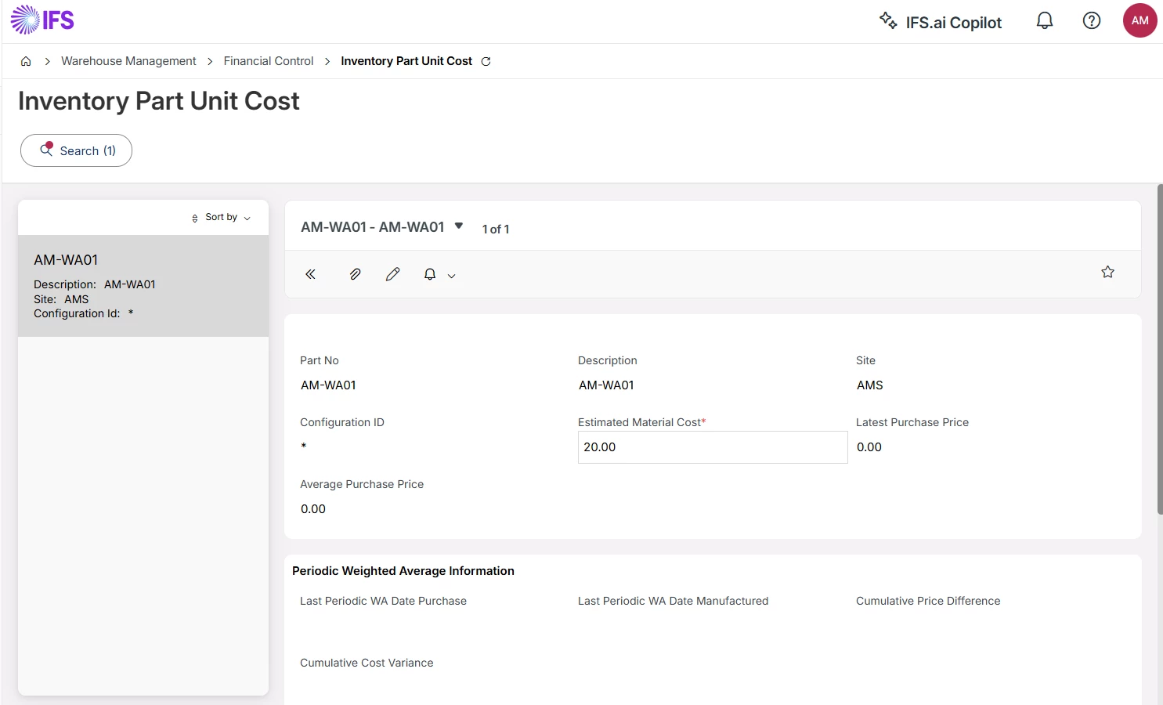
Task: Go to home via breadcrumb house icon
Action: (26, 61)
